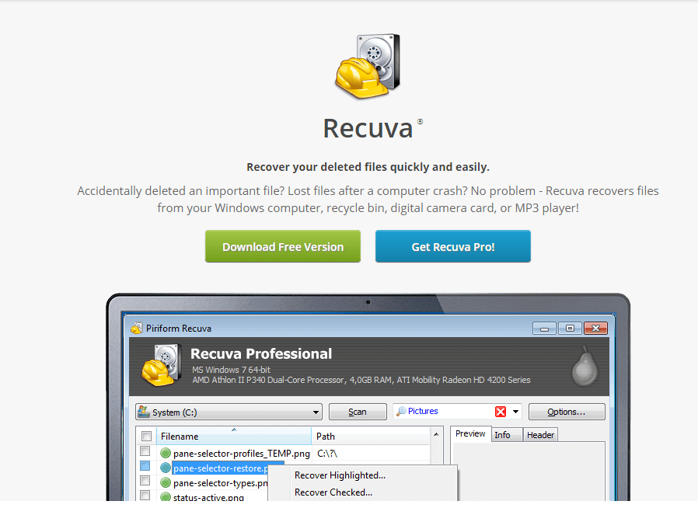Select the pane-selector-profiles_TEMP.png filename
The width and height of the screenshot is (698, 515).
pos(241,453)
